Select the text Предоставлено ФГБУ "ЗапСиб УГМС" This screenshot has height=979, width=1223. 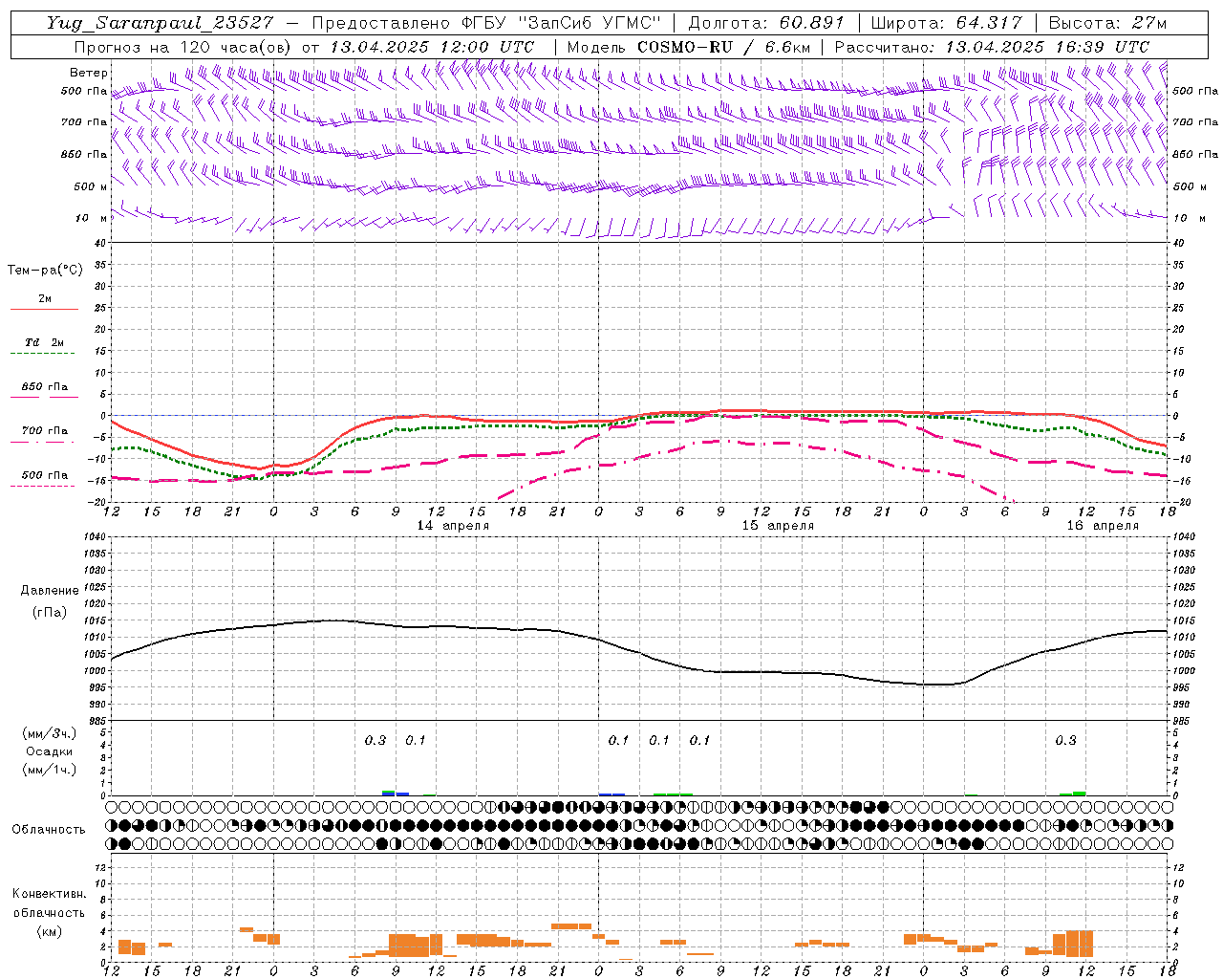click(x=486, y=23)
